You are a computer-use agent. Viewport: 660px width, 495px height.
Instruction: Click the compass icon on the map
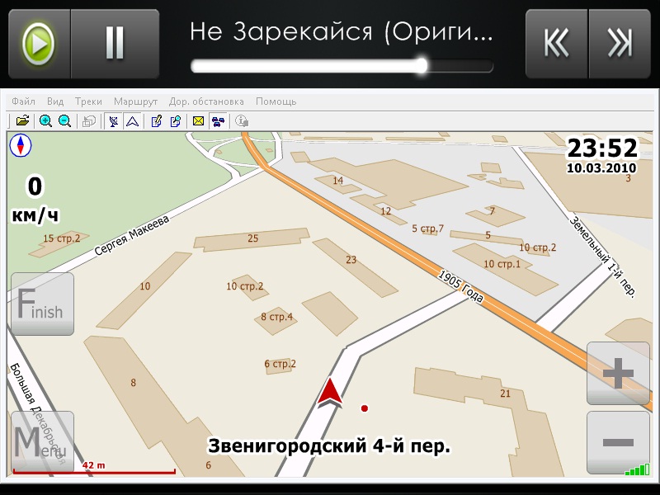pos(21,146)
